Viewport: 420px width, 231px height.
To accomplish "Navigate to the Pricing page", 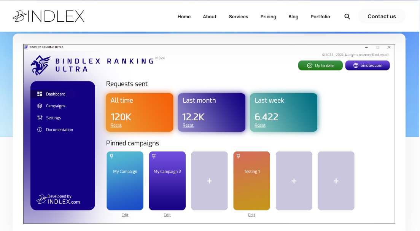I will click(x=268, y=17).
